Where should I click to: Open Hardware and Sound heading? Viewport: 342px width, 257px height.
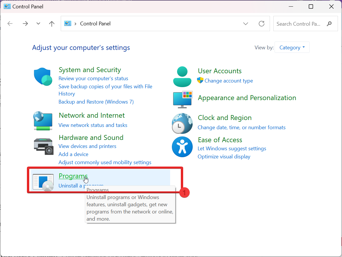pos(91,137)
